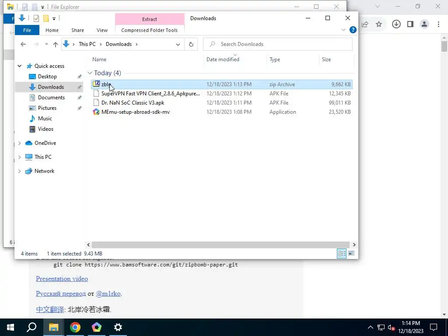Image resolution: width=448 pixels, height=336 pixels.
Task: Select the pink Extract contextual tab
Action: (150, 19)
